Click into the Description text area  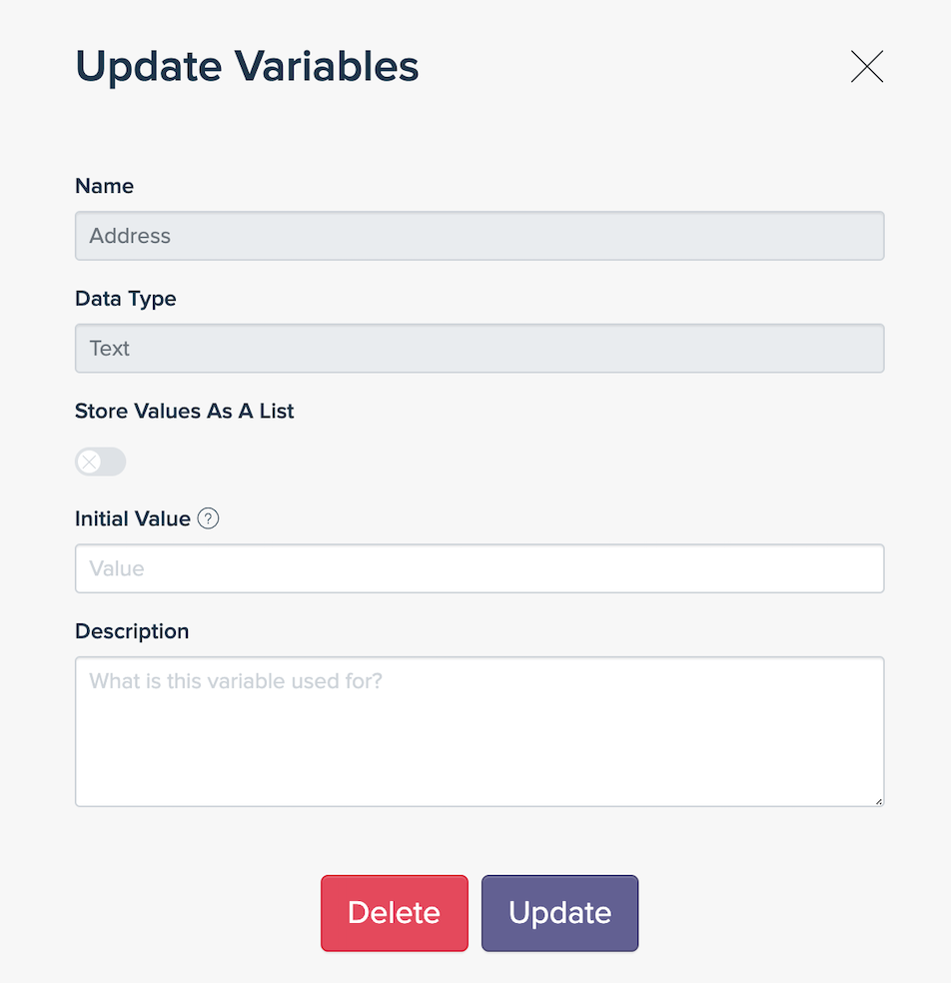pyautogui.click(x=479, y=731)
